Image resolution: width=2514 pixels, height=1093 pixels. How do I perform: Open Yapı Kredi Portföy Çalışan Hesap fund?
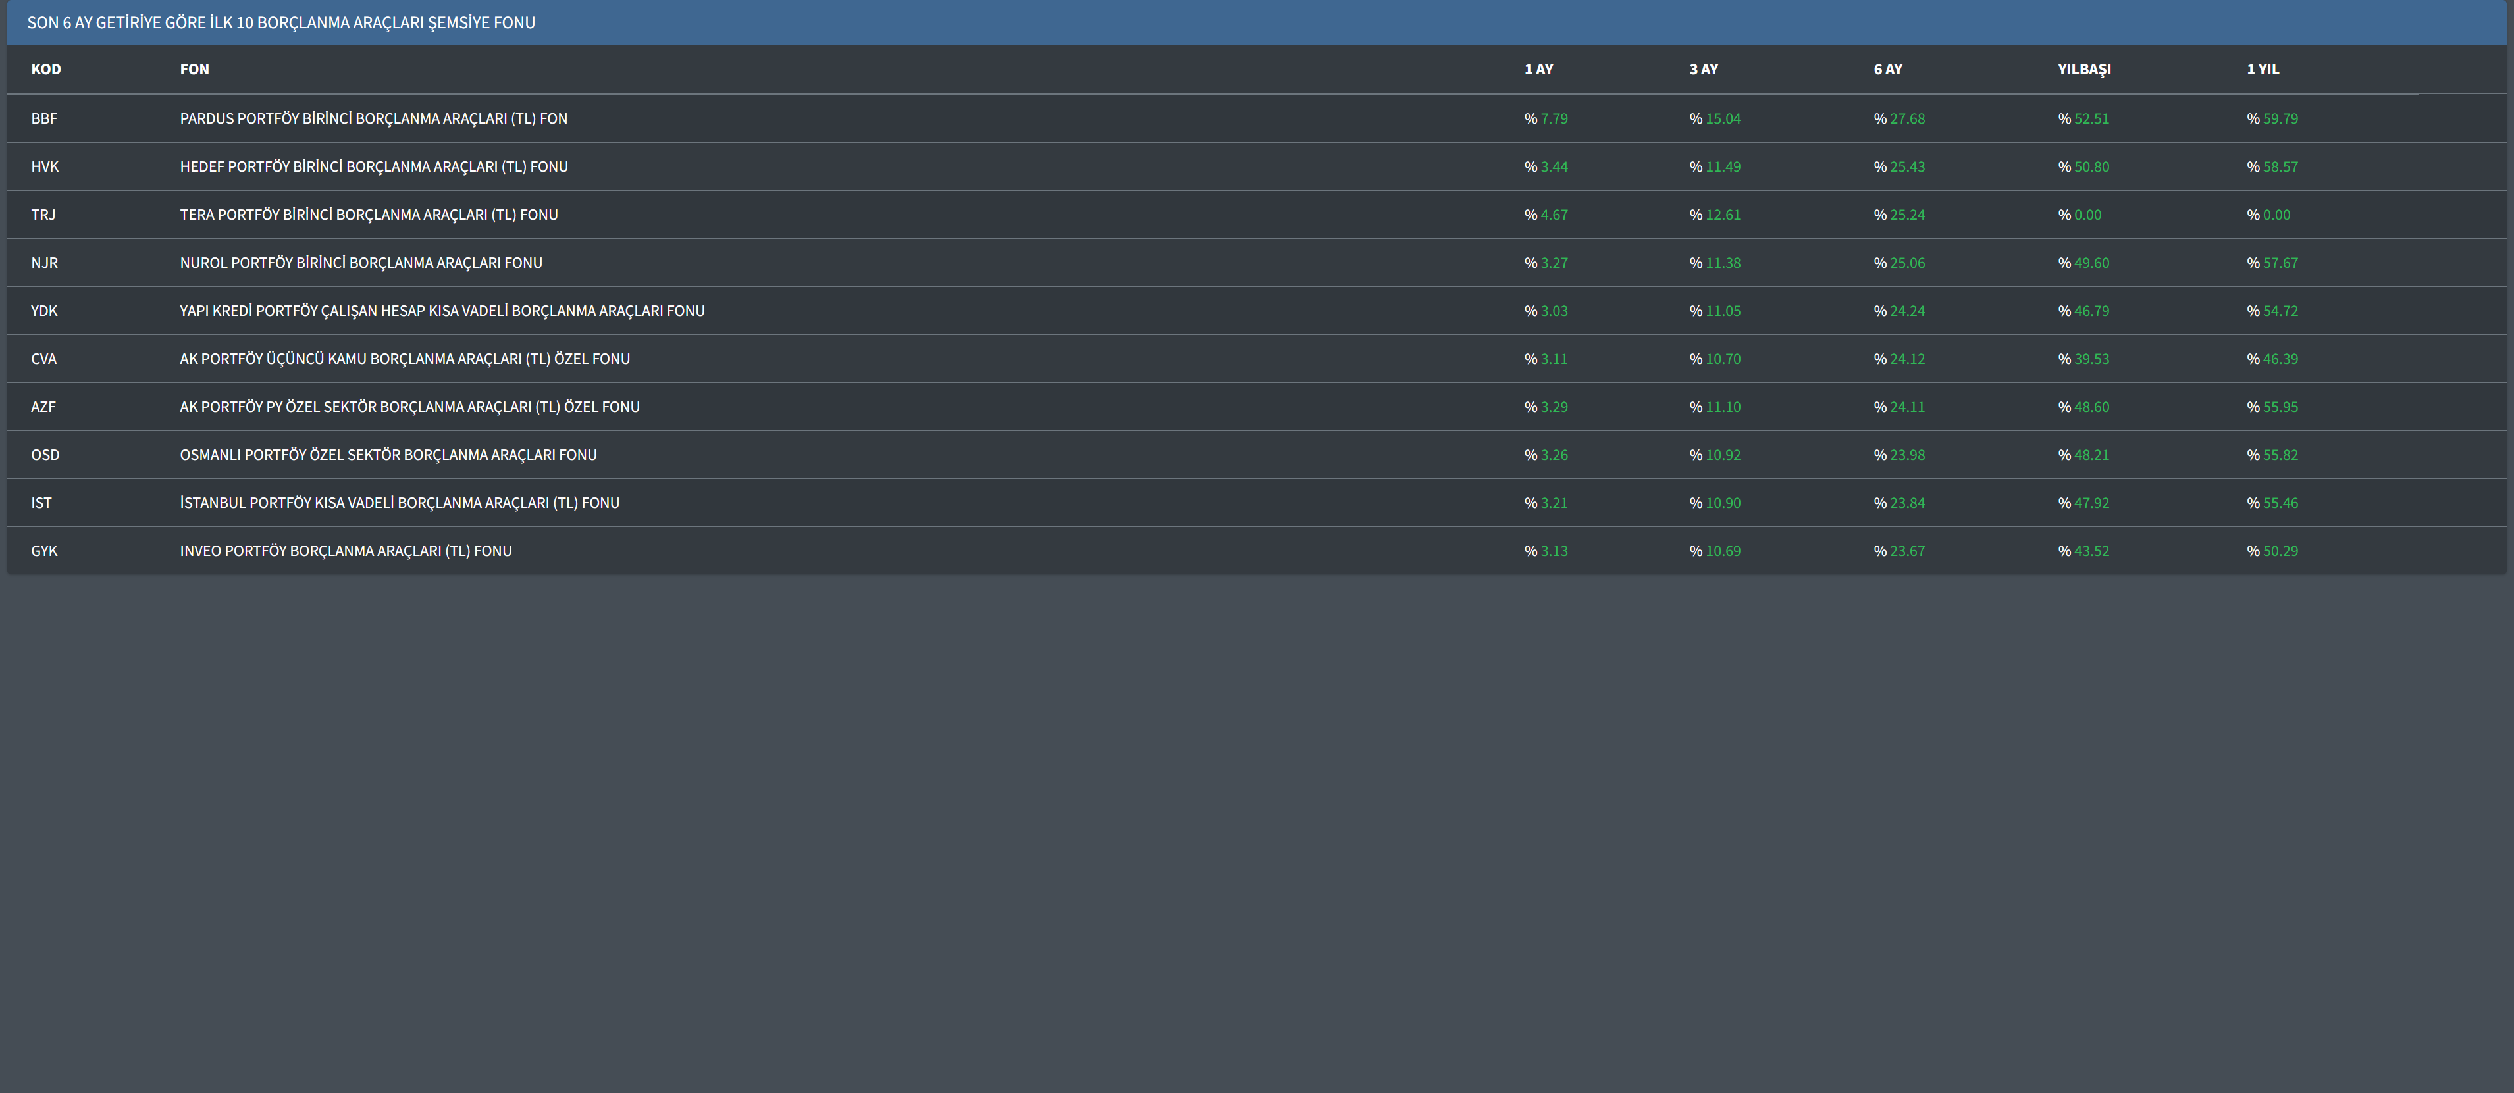[x=441, y=311]
